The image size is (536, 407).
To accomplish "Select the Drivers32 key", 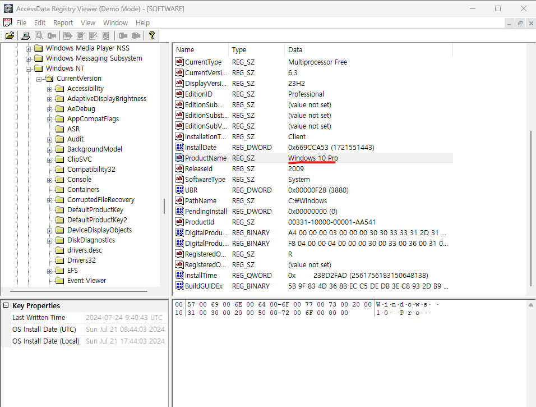I will [81, 260].
